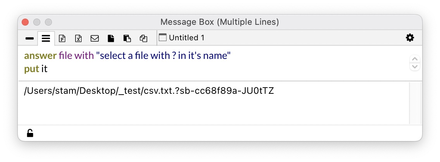
Task: Close the Message Box window
Action: [x=26, y=22]
